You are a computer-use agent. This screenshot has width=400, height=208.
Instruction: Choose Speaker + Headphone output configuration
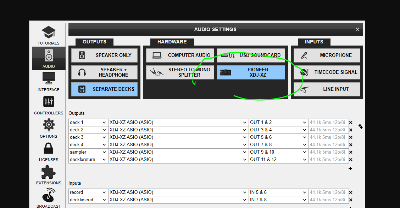(x=104, y=72)
